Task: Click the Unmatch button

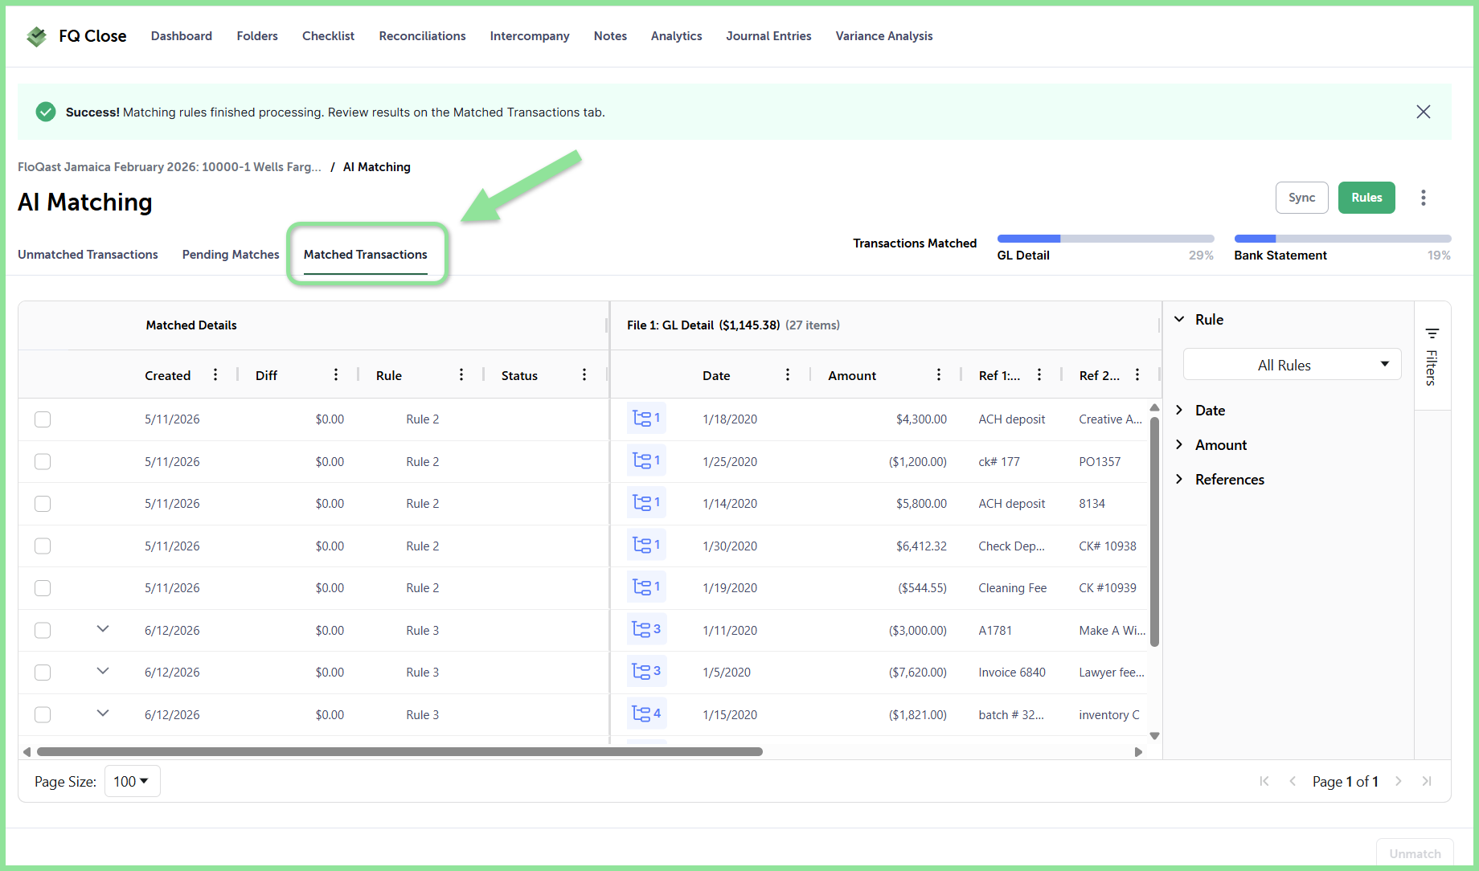Action: 1415,853
